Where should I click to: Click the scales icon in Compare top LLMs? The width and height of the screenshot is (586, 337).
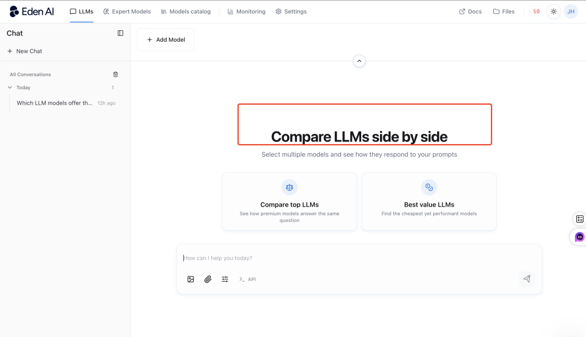[290, 188]
